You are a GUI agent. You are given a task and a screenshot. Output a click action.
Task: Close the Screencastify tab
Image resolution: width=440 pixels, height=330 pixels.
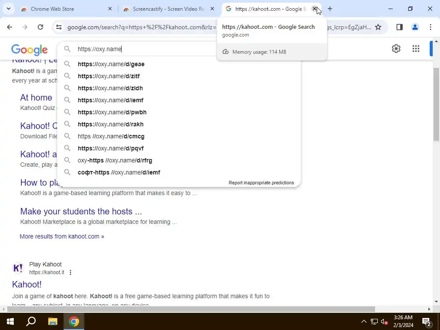click(x=212, y=9)
